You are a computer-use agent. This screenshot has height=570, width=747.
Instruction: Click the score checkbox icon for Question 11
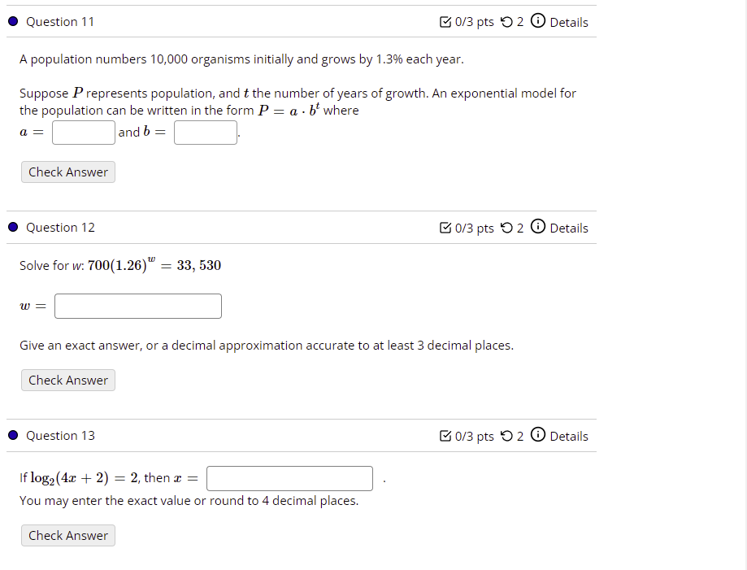click(445, 22)
